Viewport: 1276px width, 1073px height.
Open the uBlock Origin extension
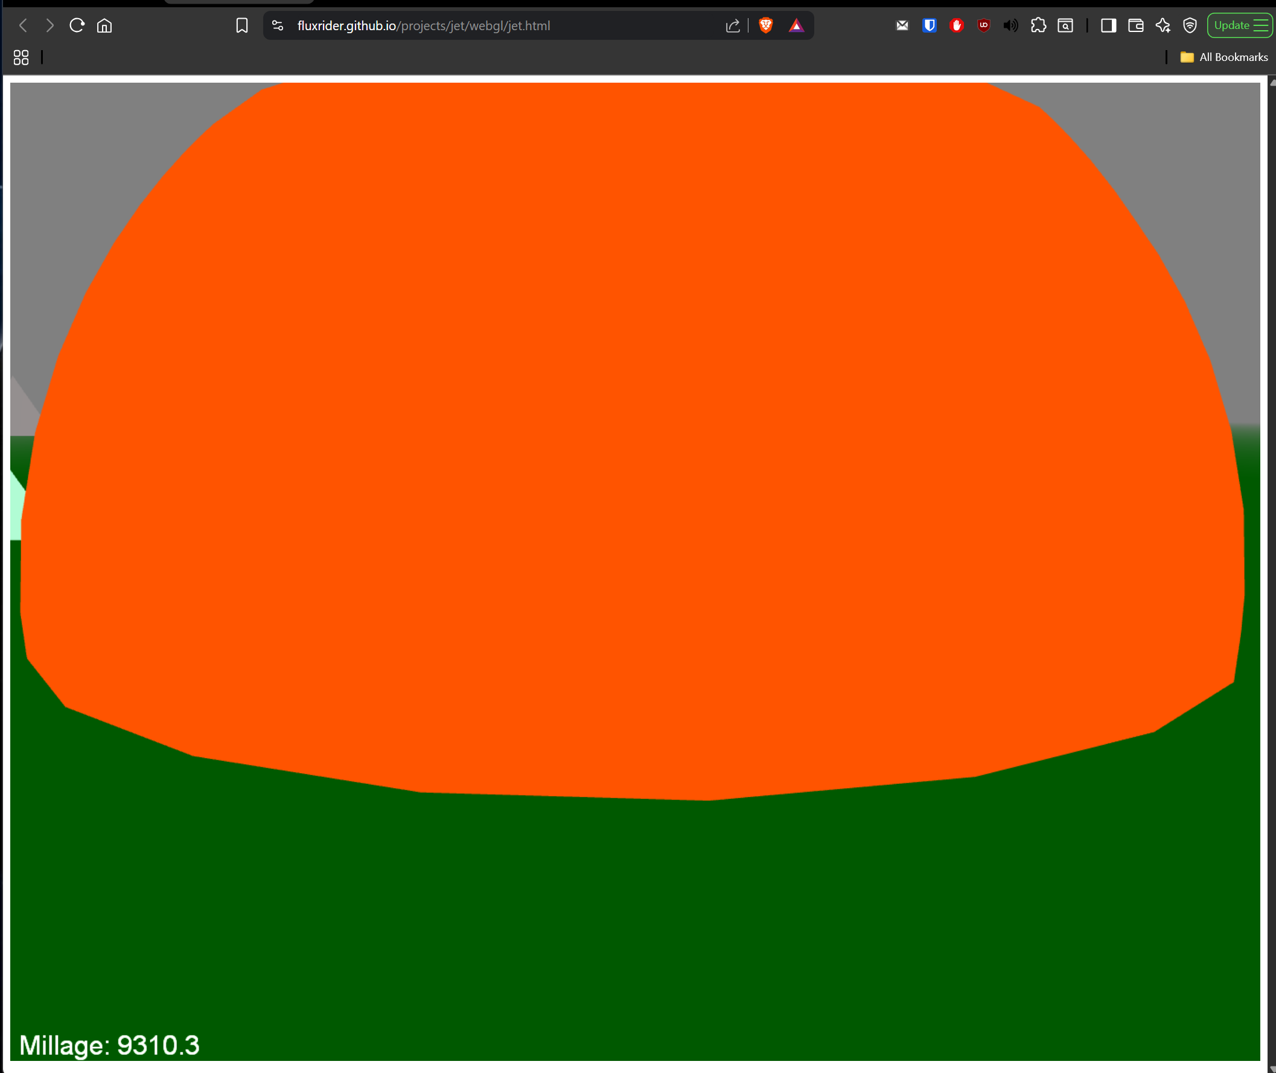[x=983, y=25]
